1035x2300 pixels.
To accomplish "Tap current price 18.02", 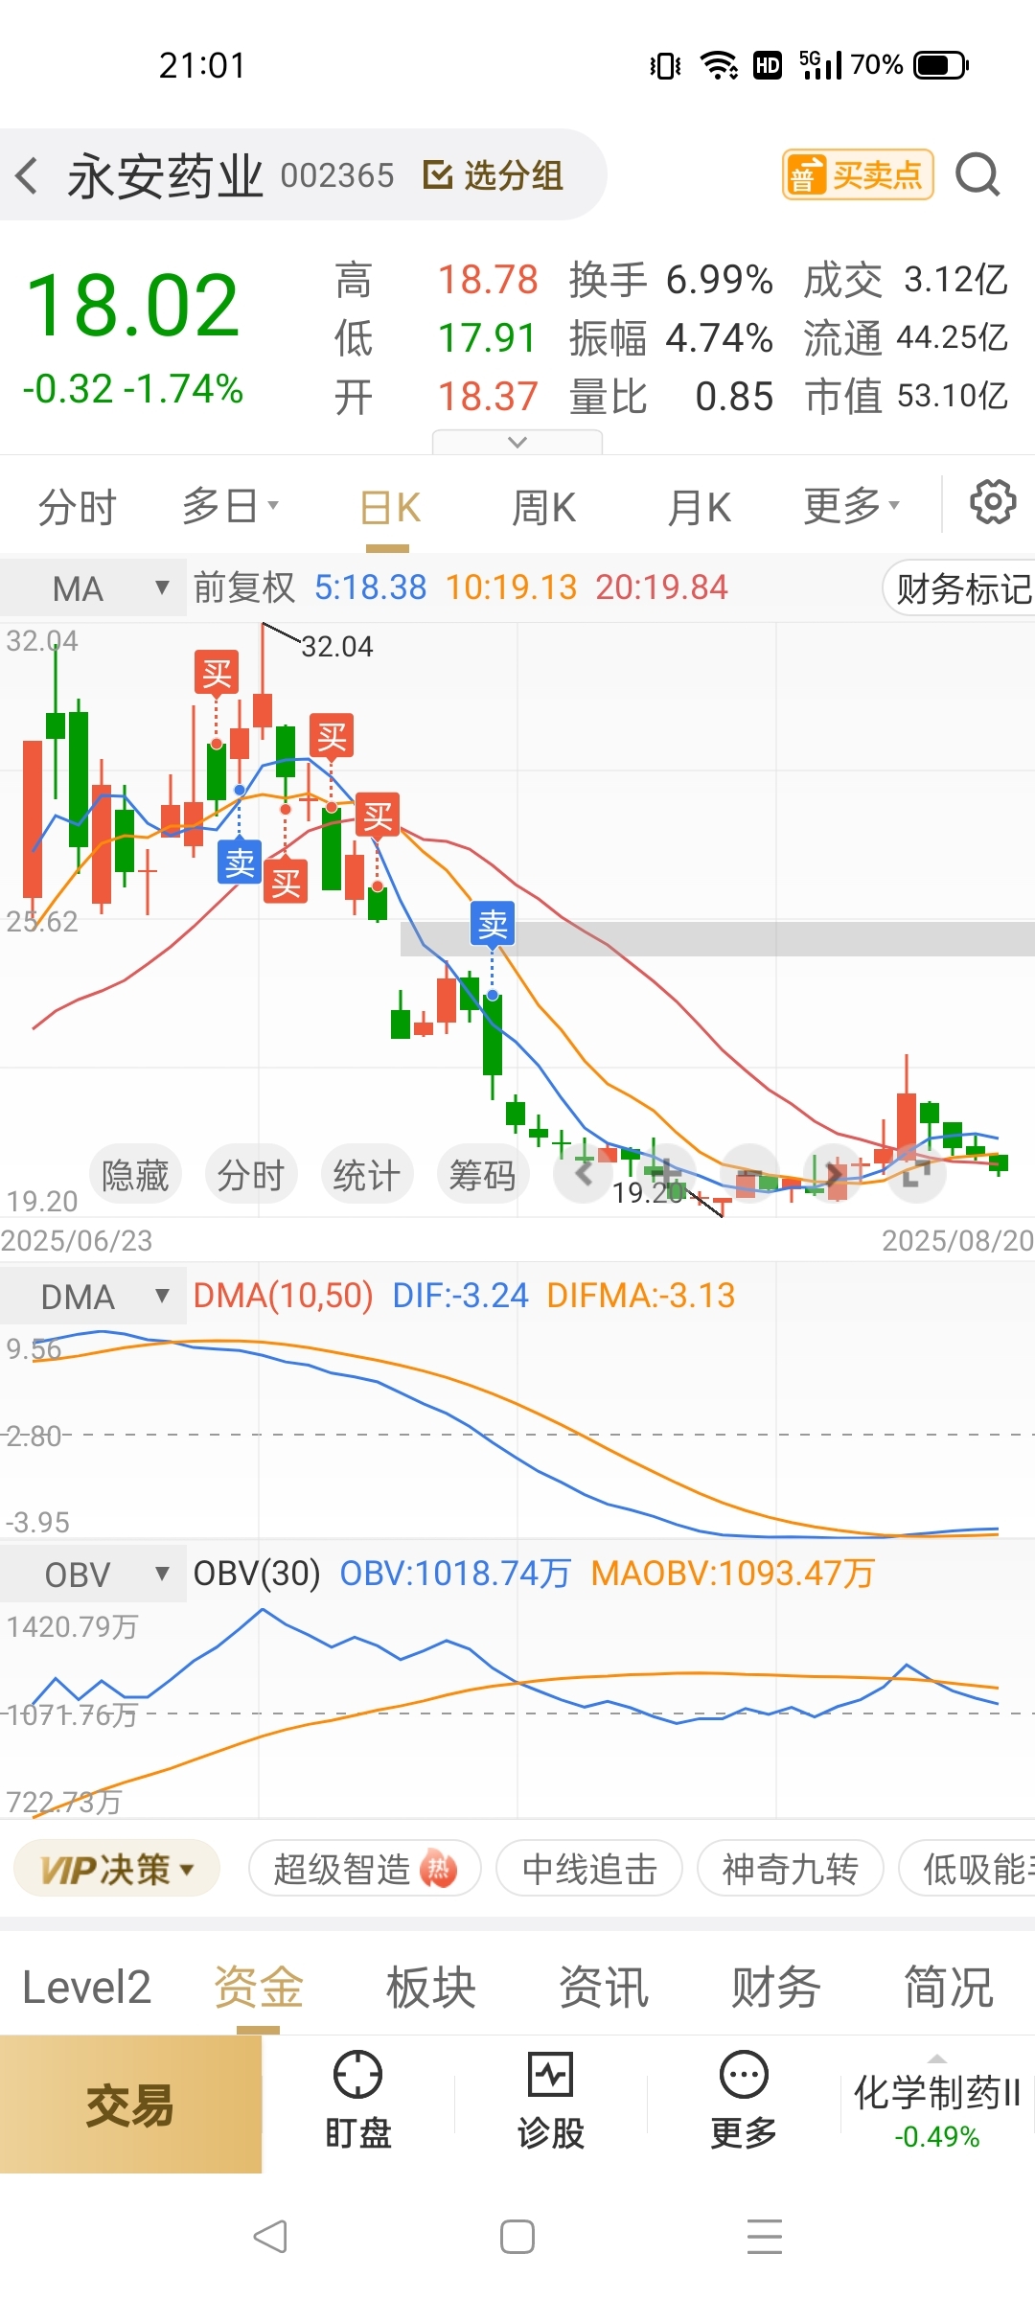I will coord(133,307).
